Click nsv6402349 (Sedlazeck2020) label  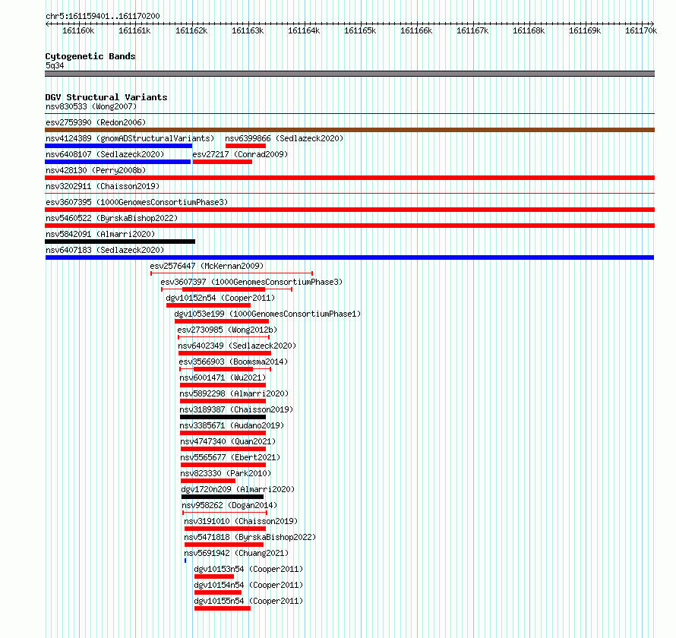(237, 346)
